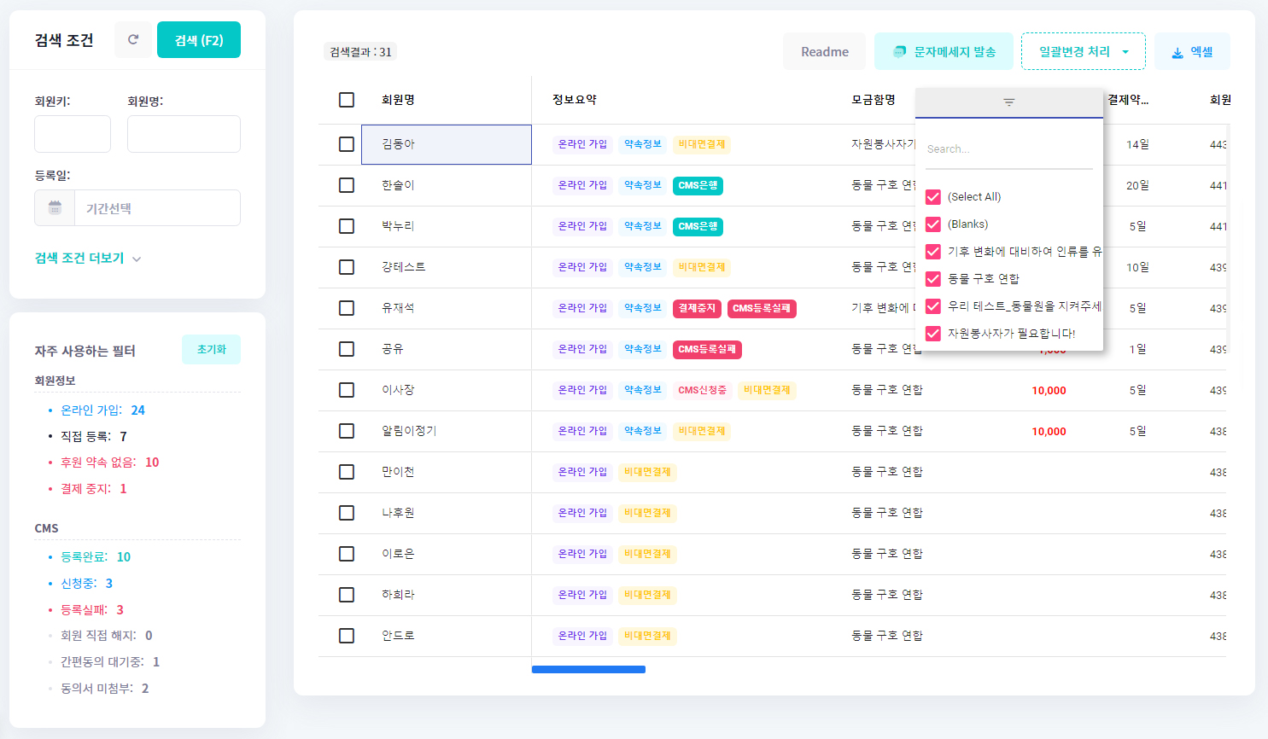Click 결제중지 badge in 유재석 row
The image size is (1268, 739).
click(696, 308)
